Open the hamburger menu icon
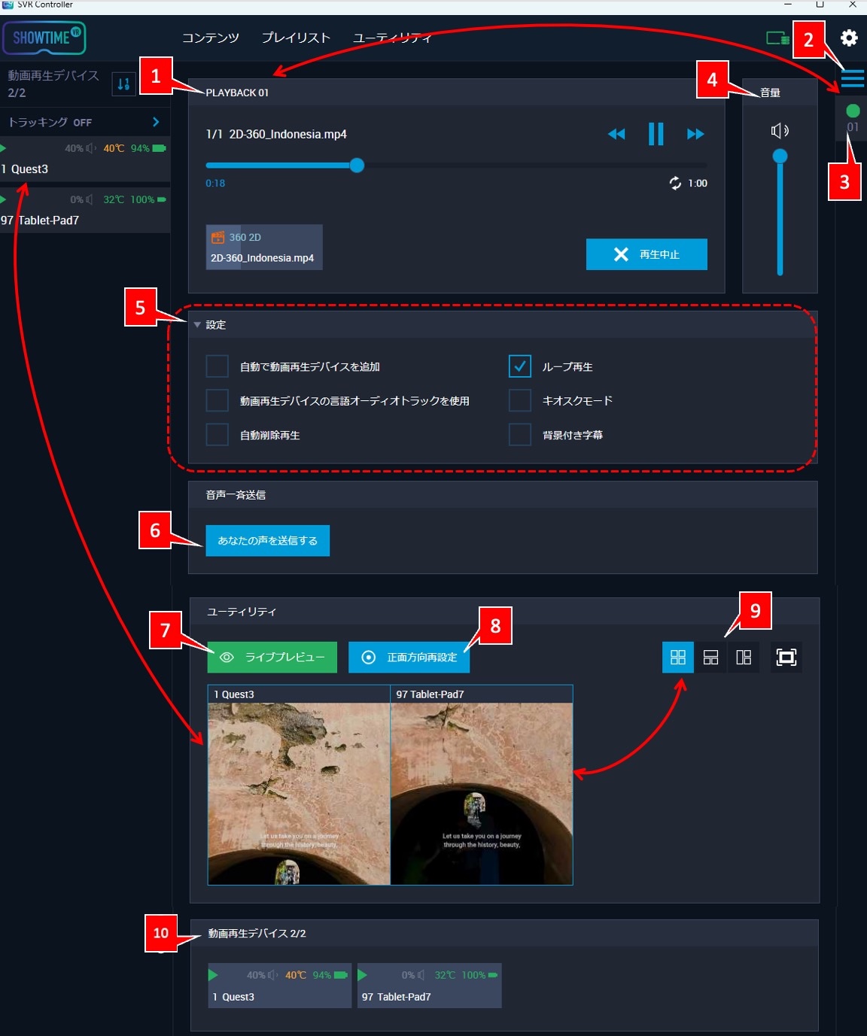This screenshot has width=867, height=1036. pyautogui.click(x=853, y=78)
